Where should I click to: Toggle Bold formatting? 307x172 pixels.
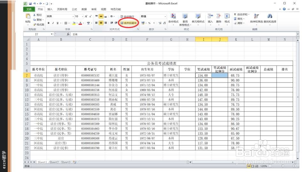49,23
